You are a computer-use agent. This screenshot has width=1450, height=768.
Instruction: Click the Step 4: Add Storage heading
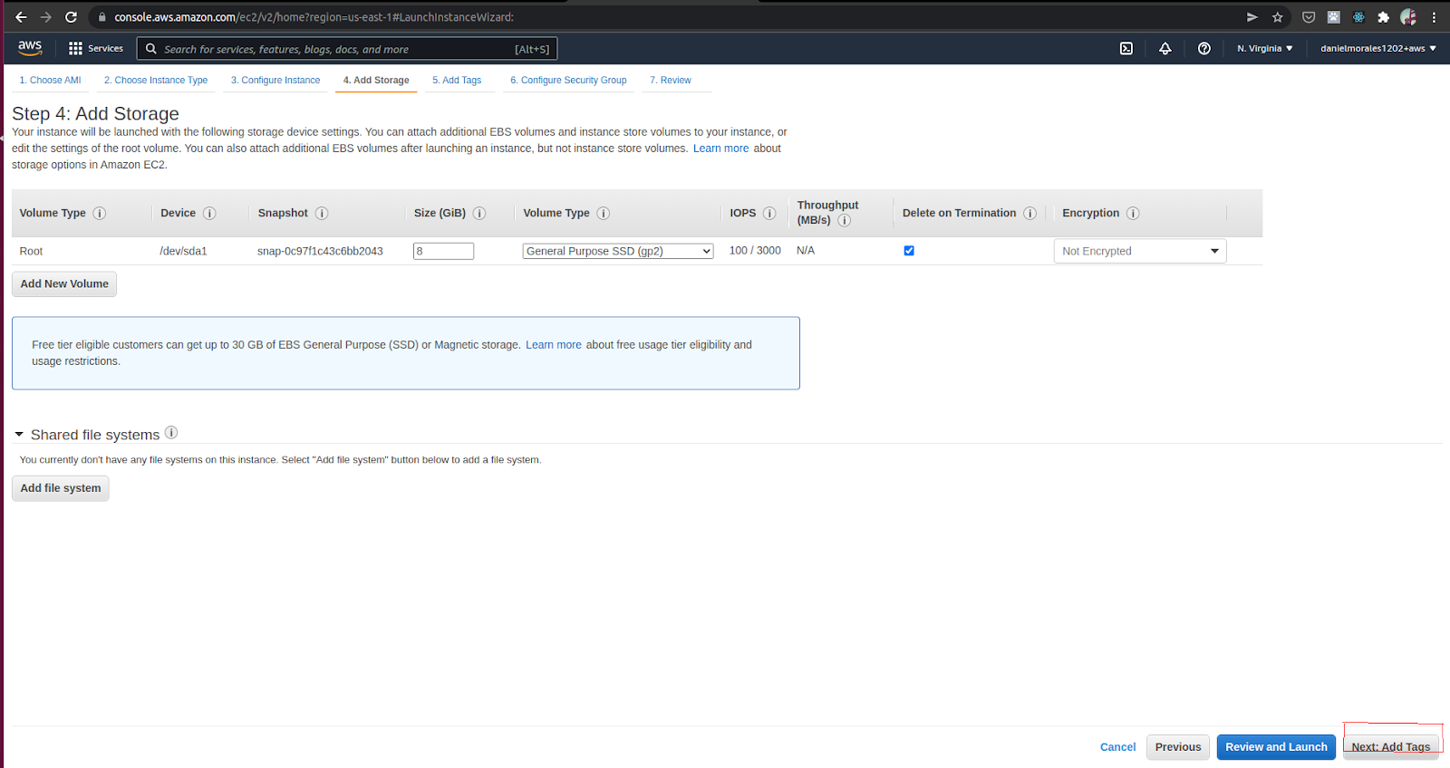[x=95, y=114]
